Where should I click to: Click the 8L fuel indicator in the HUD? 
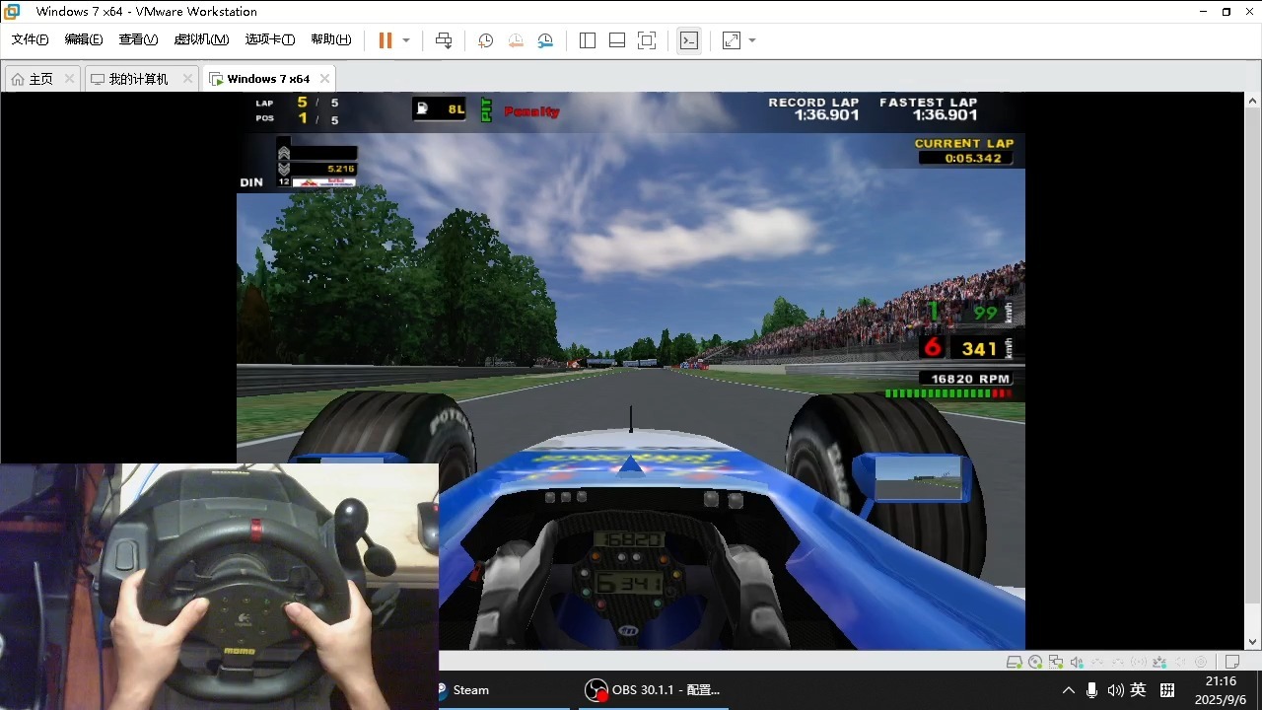pyautogui.click(x=440, y=108)
